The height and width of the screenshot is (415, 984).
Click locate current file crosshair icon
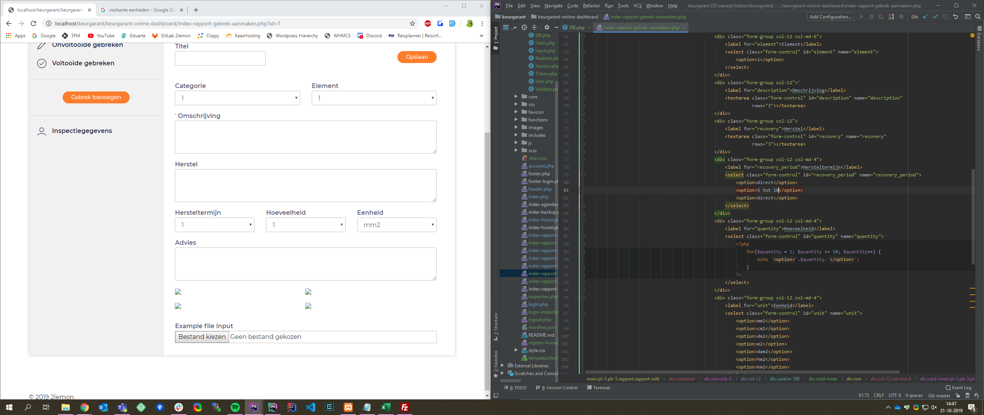coord(524,28)
